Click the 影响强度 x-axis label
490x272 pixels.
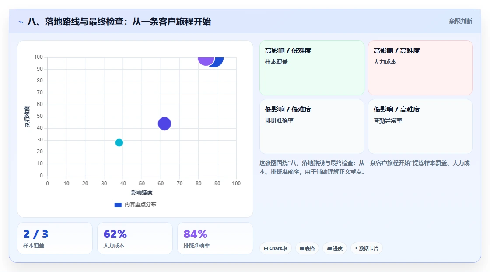(x=142, y=192)
